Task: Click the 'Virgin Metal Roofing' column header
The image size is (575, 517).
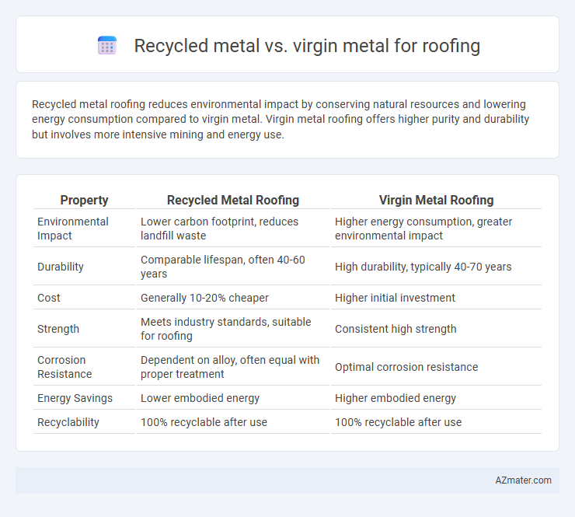Action: click(436, 200)
